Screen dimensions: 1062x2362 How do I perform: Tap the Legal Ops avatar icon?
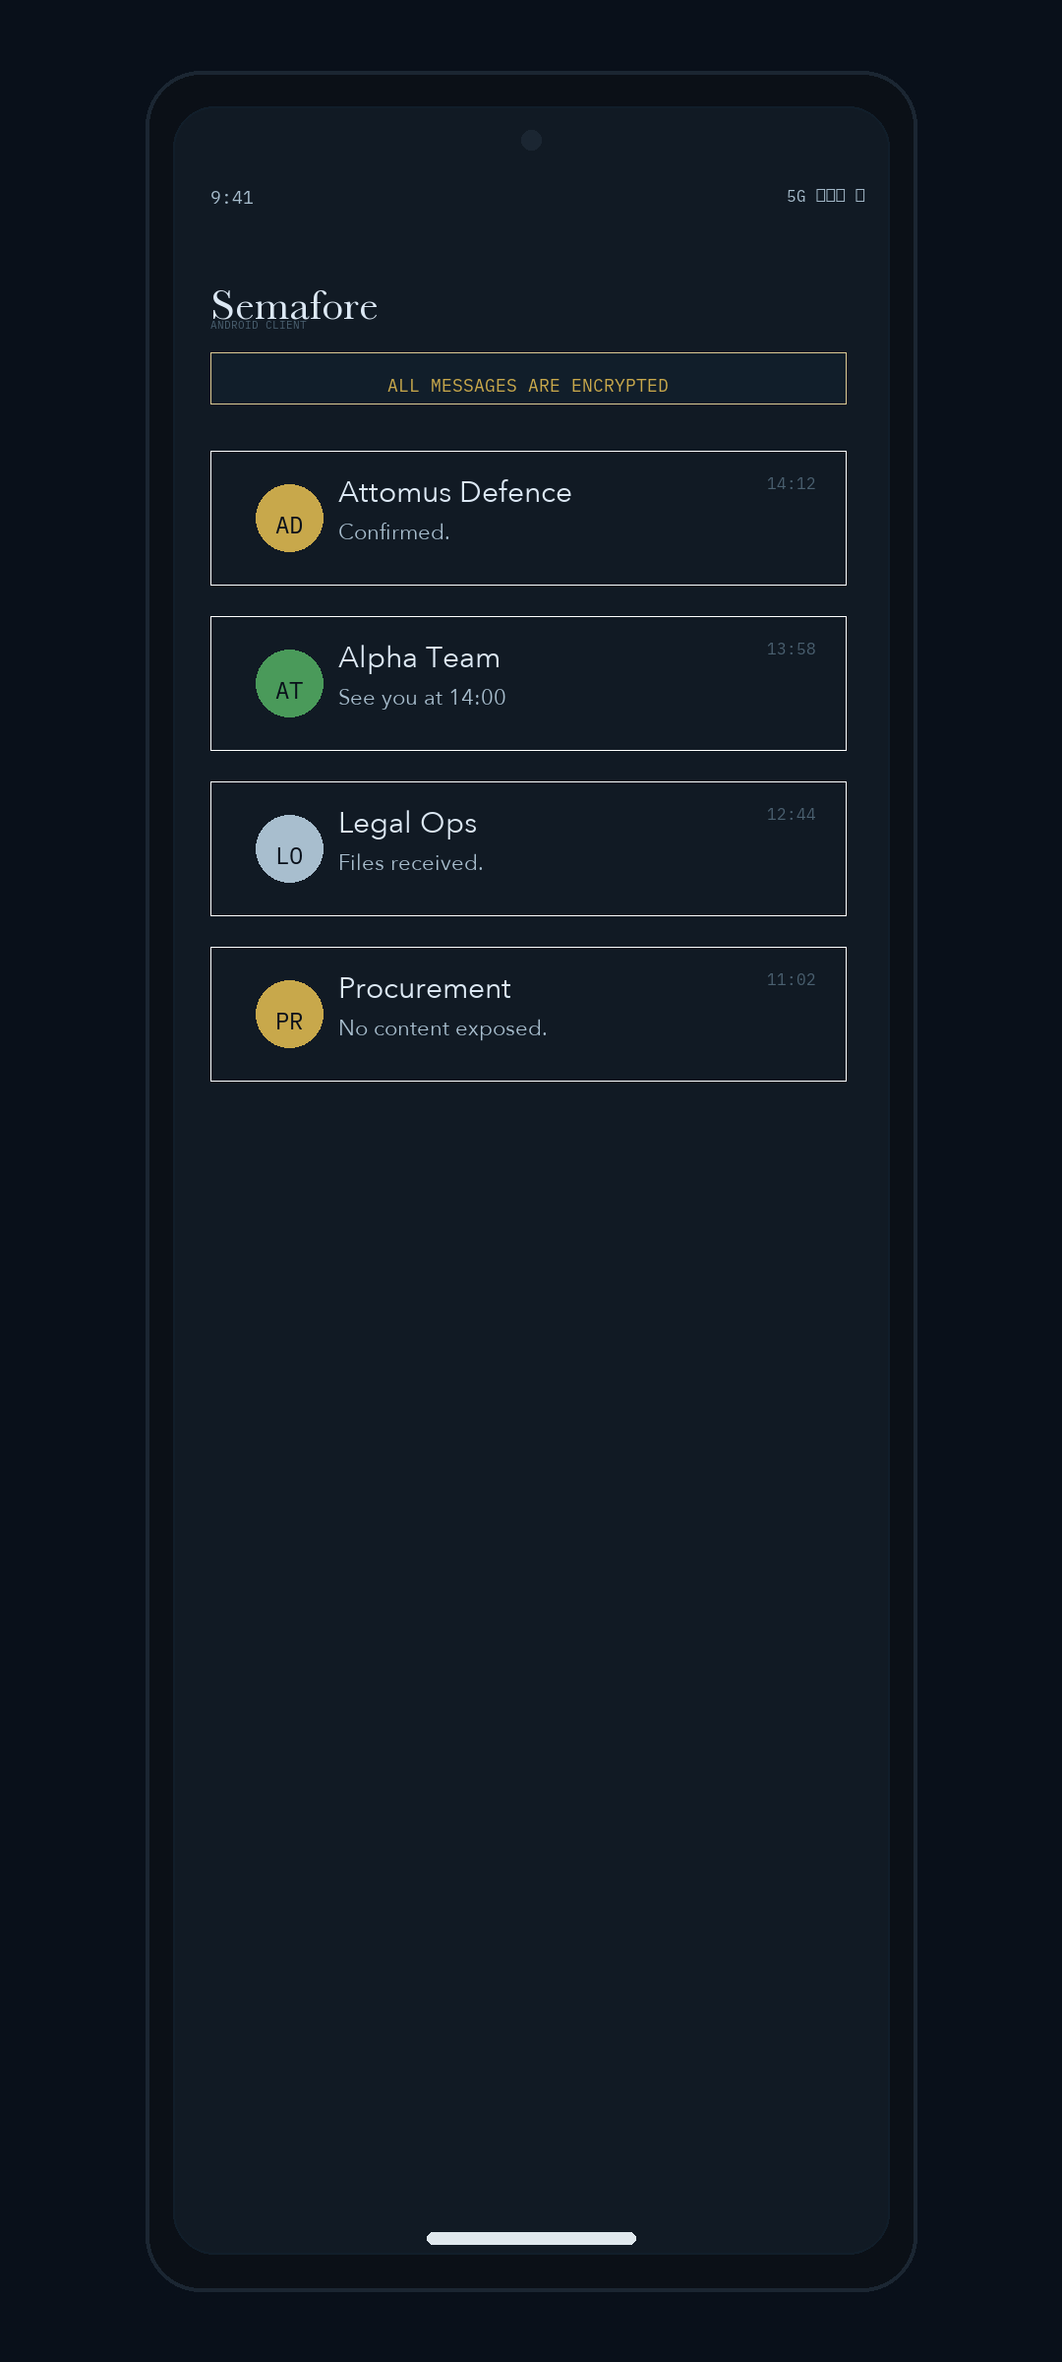[x=288, y=848]
